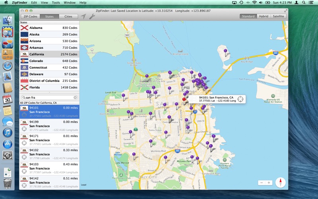
Task: Click the crosshair icon in the map callout
Action: click(x=240, y=99)
